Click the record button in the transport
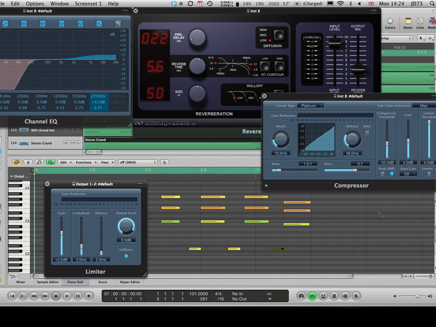This screenshot has width=436, height=327. point(89,296)
